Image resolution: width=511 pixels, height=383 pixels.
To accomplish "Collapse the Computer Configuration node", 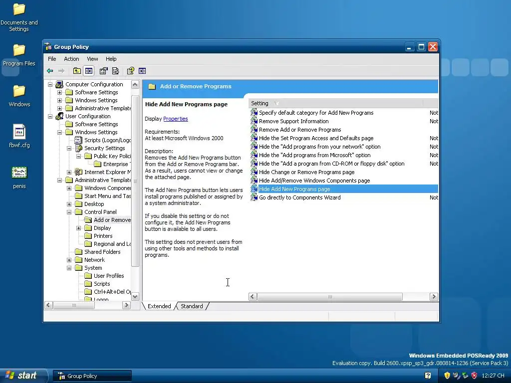I will click(50, 84).
